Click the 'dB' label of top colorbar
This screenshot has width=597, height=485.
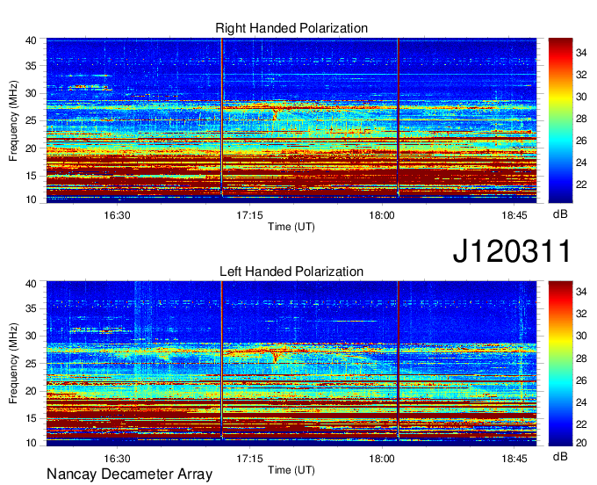click(560, 214)
